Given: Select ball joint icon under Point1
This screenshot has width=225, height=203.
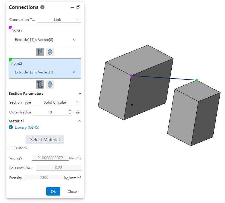Looking at the screenshot, I should 50,52.
